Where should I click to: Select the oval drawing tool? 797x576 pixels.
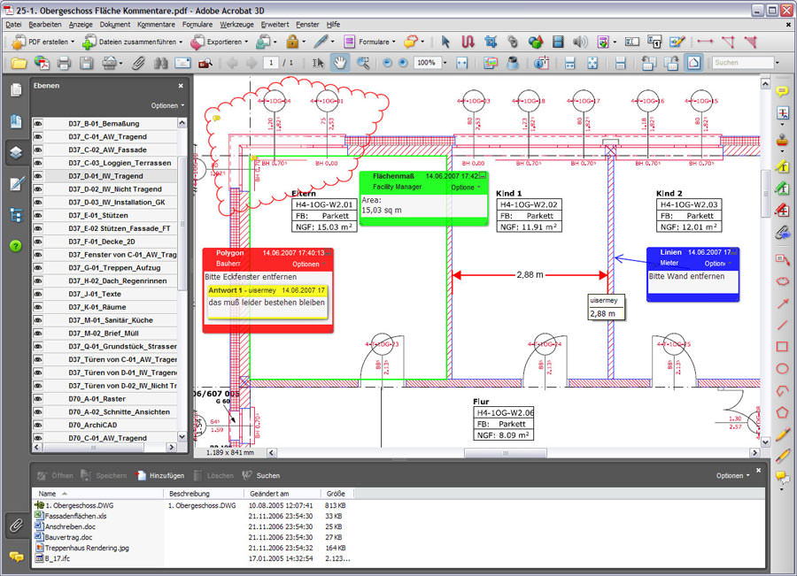tap(782, 369)
